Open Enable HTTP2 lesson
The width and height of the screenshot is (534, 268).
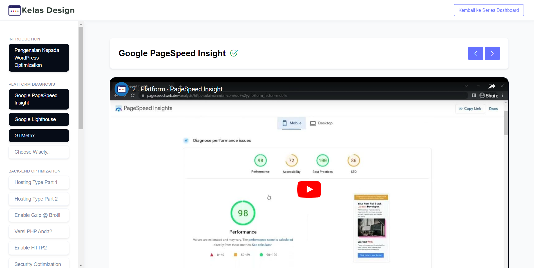(x=39, y=248)
